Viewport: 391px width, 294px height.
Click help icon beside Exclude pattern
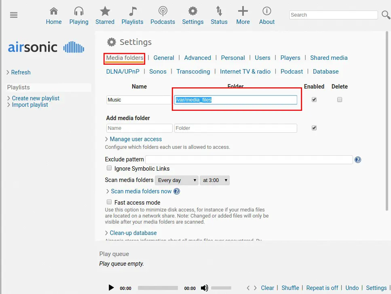tap(358, 160)
